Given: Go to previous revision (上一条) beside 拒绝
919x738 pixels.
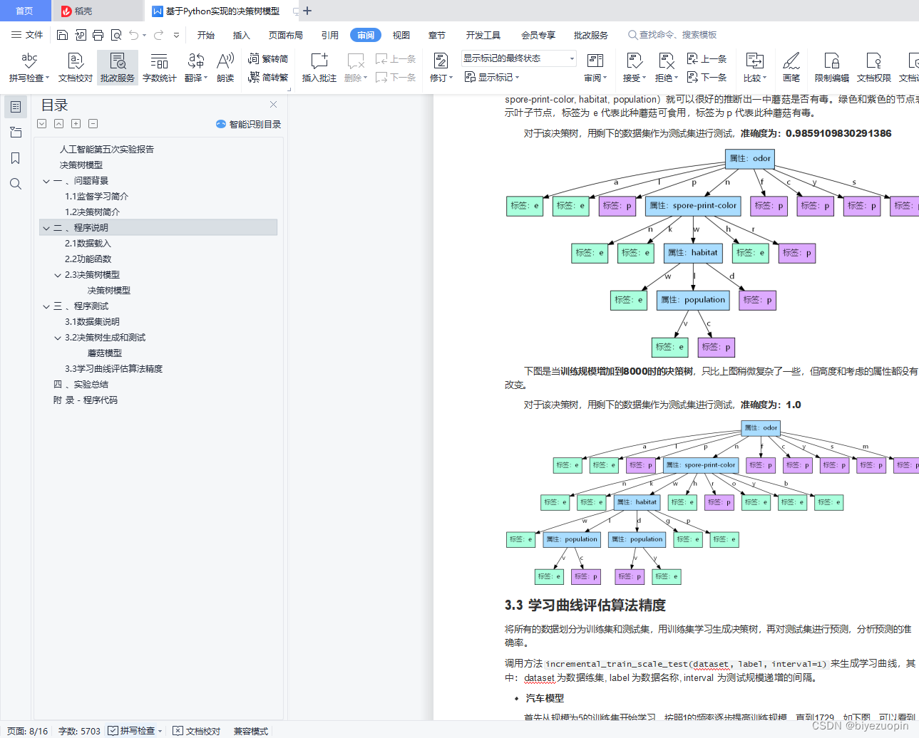Looking at the screenshot, I should (707, 59).
